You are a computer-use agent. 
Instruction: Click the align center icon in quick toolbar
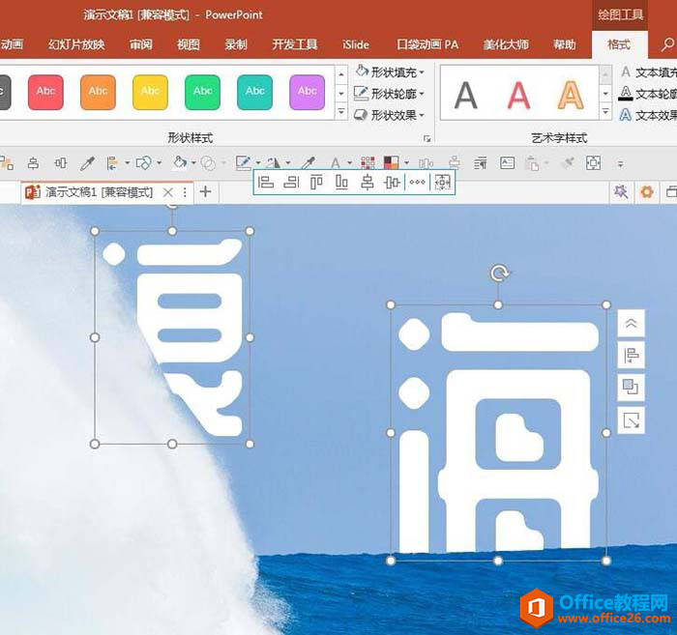(x=33, y=163)
